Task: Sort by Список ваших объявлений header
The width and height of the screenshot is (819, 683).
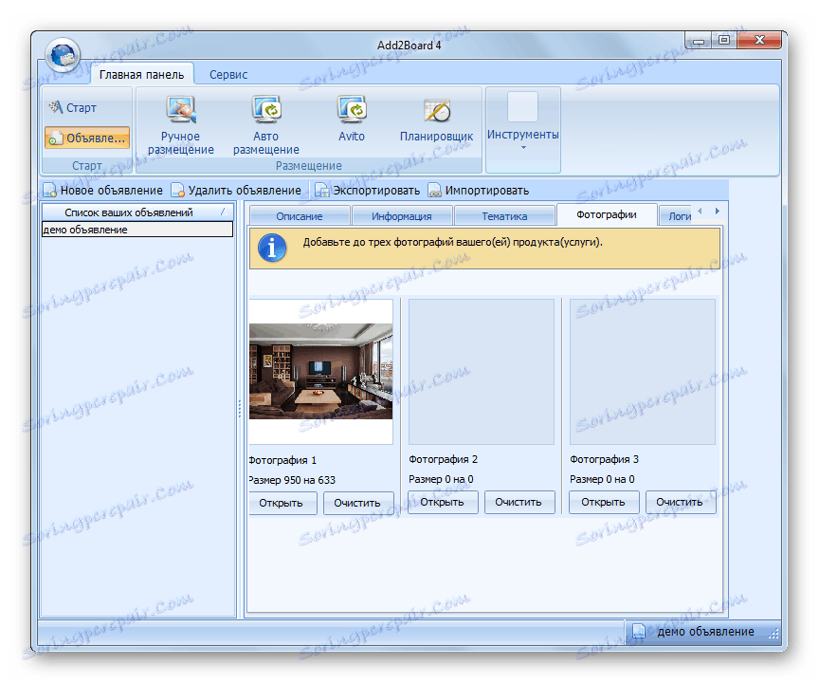Action: pos(136,212)
